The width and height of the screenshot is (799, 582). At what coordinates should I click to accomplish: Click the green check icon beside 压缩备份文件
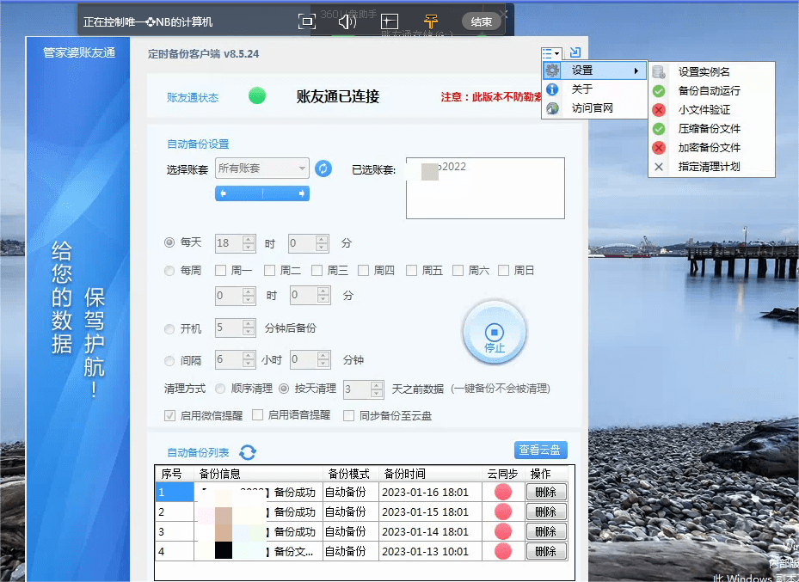tap(659, 128)
